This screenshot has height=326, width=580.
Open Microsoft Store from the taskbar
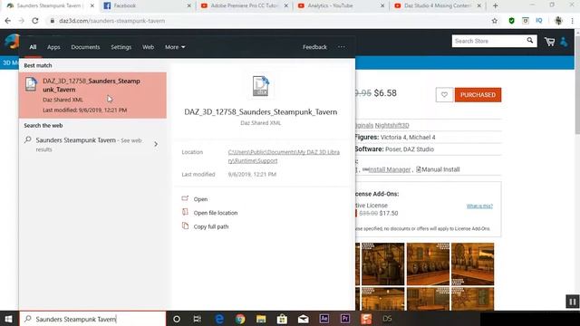(x=282, y=319)
